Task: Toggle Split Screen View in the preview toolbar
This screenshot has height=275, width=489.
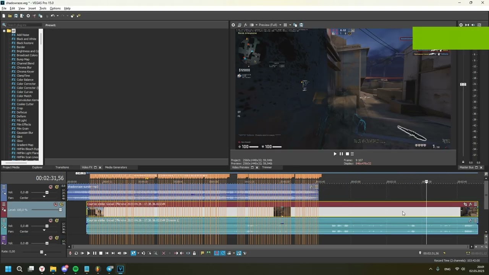Action: pos(251,25)
